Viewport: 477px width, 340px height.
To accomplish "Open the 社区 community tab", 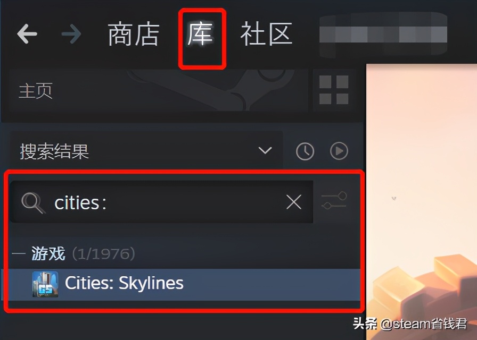I will point(267,35).
